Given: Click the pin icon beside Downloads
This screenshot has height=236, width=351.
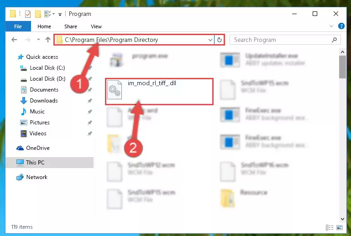Looking at the screenshot, I should coord(90,101).
